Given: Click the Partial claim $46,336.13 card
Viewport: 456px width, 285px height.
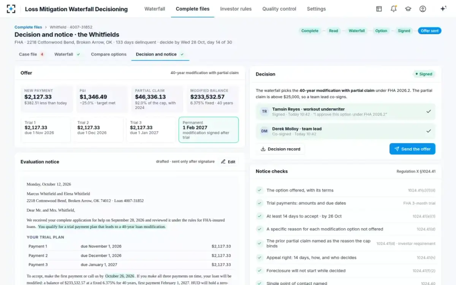Looking at the screenshot, I should (157, 99).
